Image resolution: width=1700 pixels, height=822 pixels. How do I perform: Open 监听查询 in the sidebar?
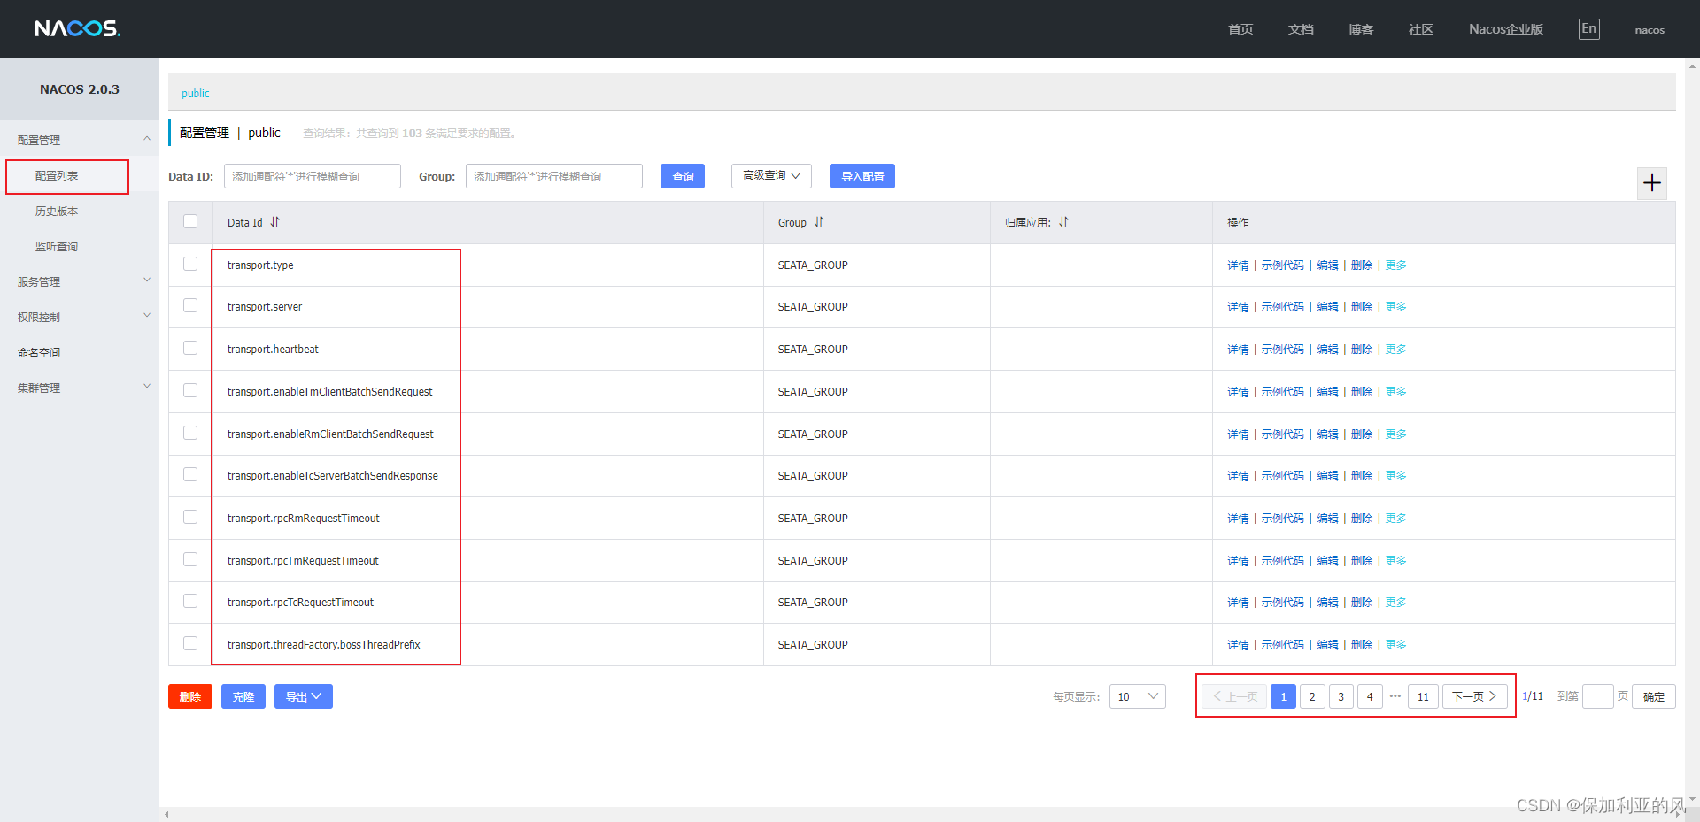(57, 247)
